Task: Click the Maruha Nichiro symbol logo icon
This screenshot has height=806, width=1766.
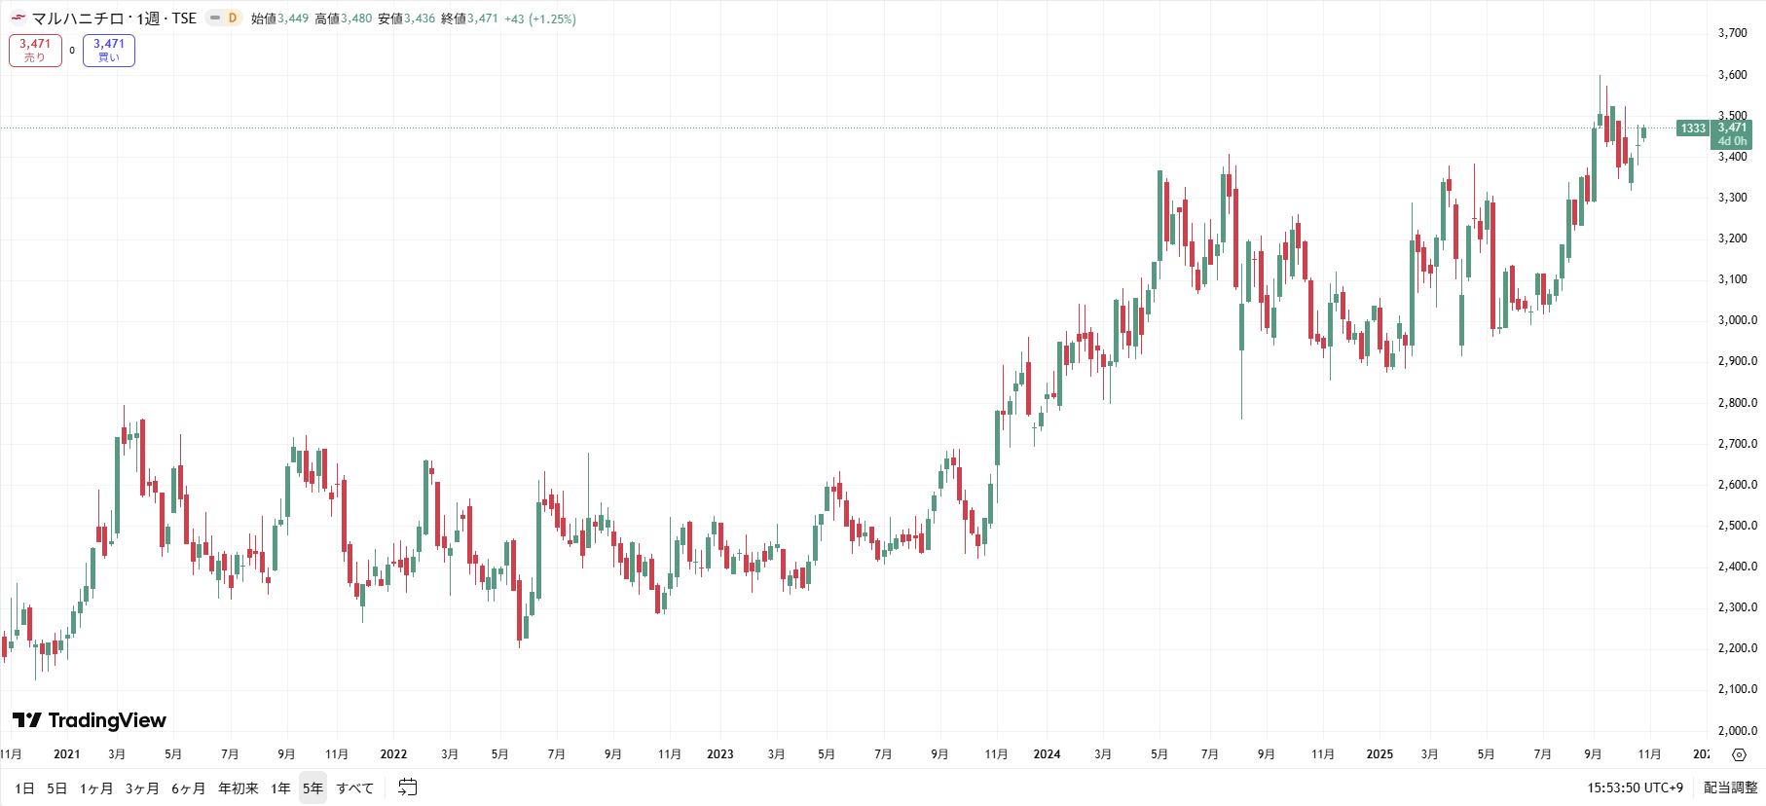Action: click(18, 18)
